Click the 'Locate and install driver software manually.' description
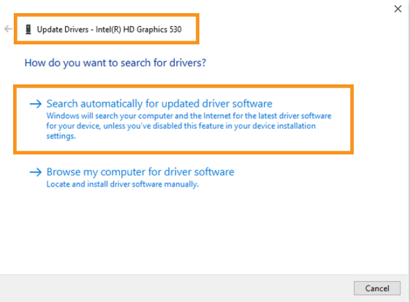Image resolution: width=410 pixels, height=302 pixels. [122, 184]
